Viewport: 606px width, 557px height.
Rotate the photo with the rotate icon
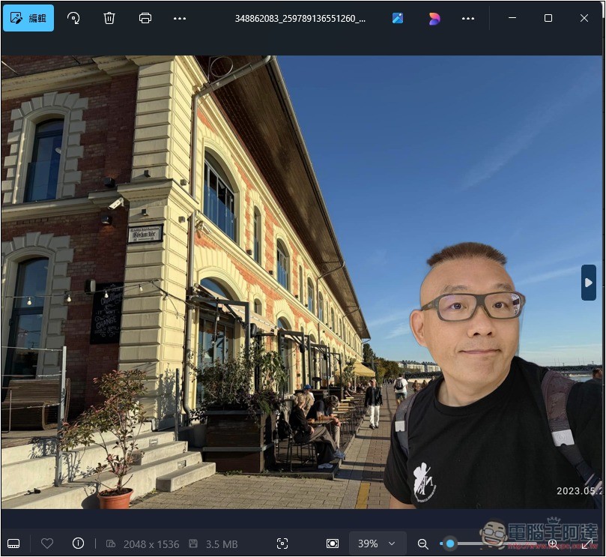pos(73,18)
